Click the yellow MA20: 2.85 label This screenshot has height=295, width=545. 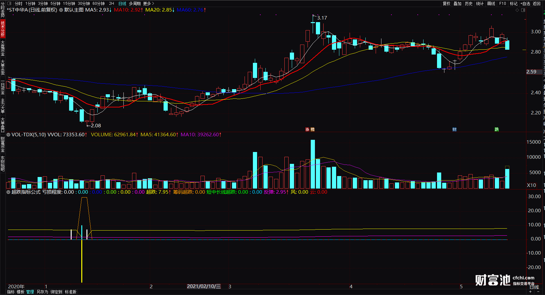click(160, 10)
